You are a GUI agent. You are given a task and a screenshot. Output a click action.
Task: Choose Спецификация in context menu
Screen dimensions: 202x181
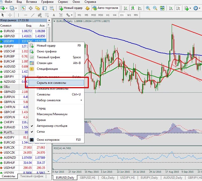56,69
